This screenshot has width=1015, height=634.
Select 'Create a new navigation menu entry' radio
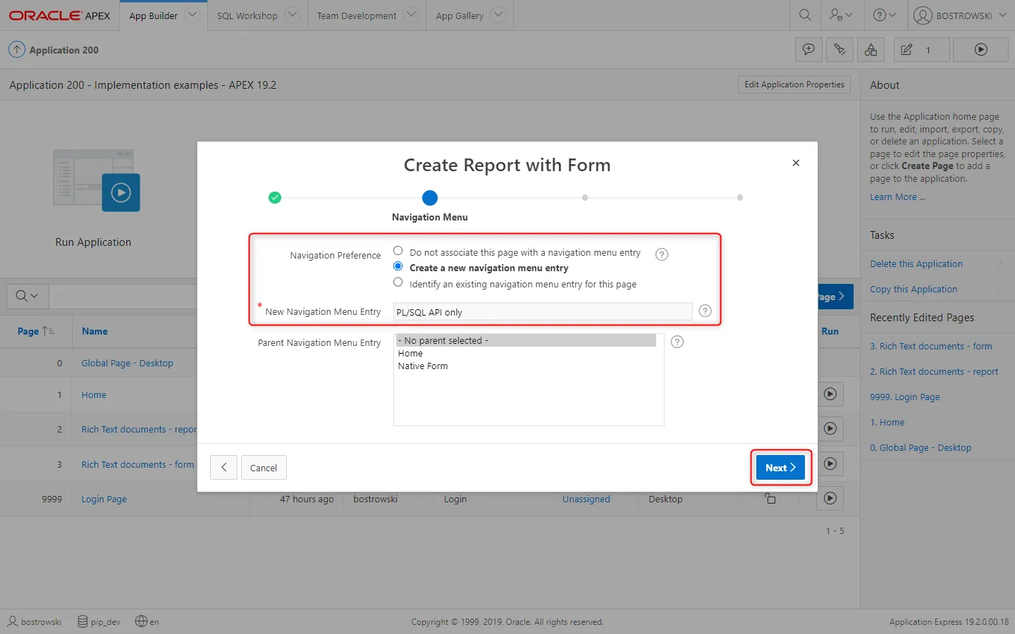coord(398,267)
